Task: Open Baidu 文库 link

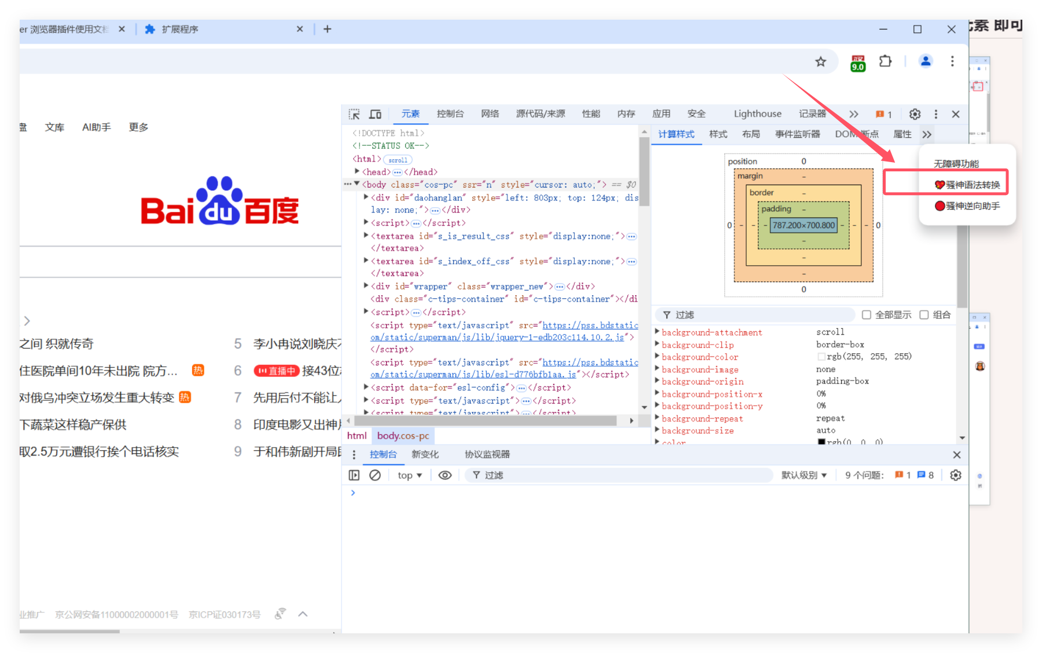Action: pos(54,127)
